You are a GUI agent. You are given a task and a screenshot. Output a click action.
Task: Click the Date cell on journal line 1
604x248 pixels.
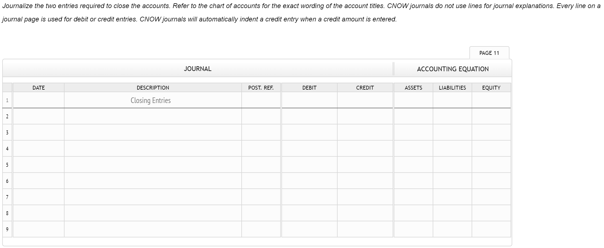pyautogui.click(x=38, y=100)
